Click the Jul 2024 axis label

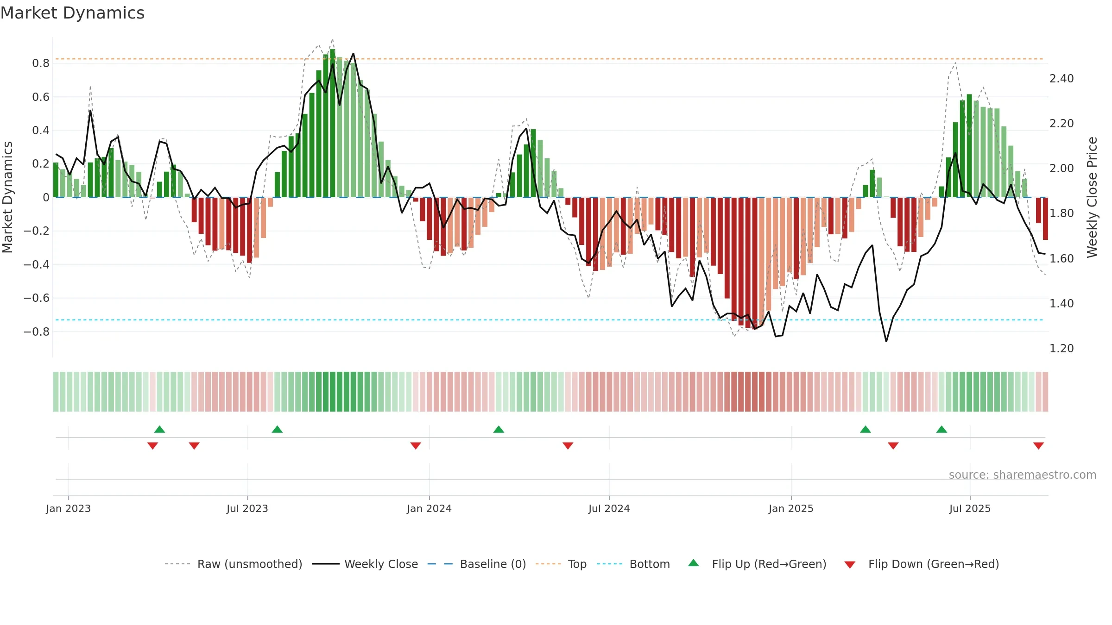[609, 508]
